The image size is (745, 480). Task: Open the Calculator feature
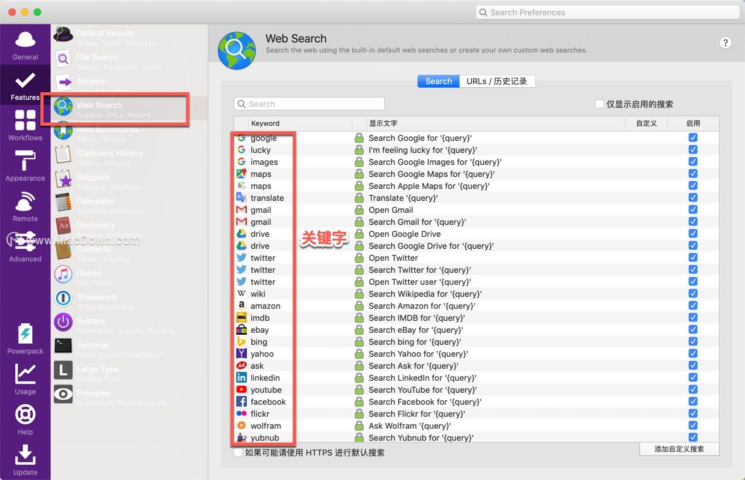(129, 205)
